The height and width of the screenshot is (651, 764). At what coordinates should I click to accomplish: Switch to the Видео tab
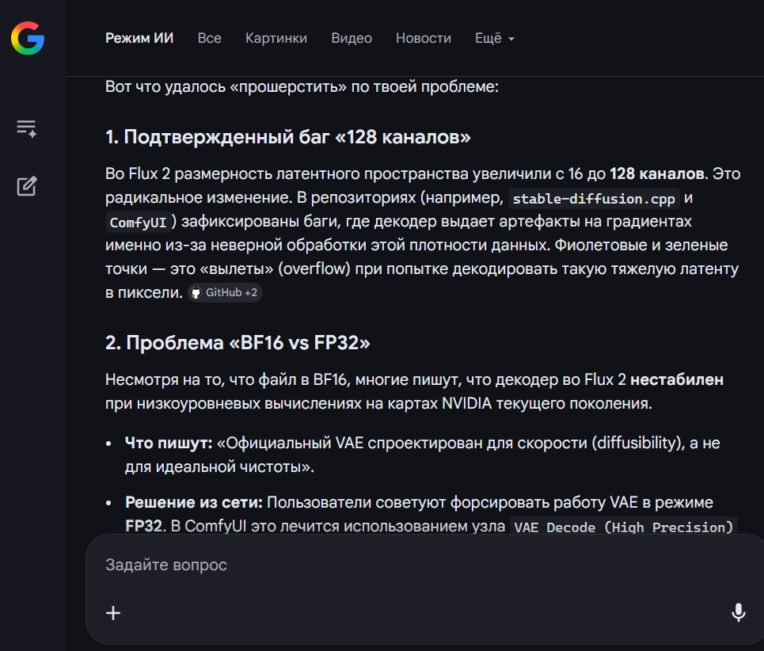point(352,38)
